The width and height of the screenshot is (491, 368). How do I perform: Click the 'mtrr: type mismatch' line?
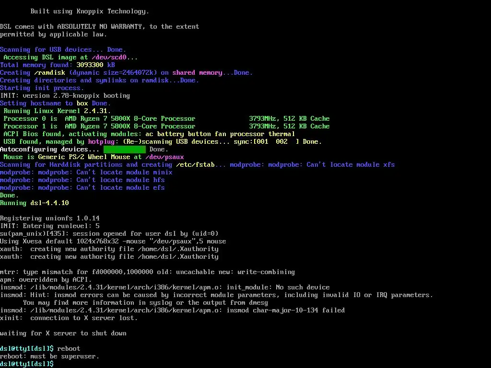tap(147, 272)
